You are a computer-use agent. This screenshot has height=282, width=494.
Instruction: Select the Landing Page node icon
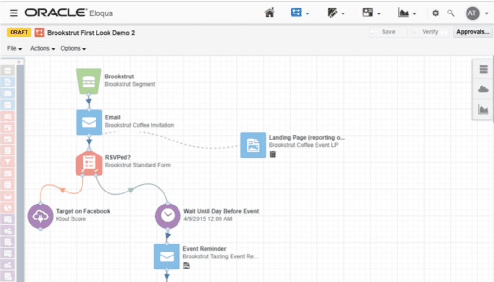click(x=253, y=145)
